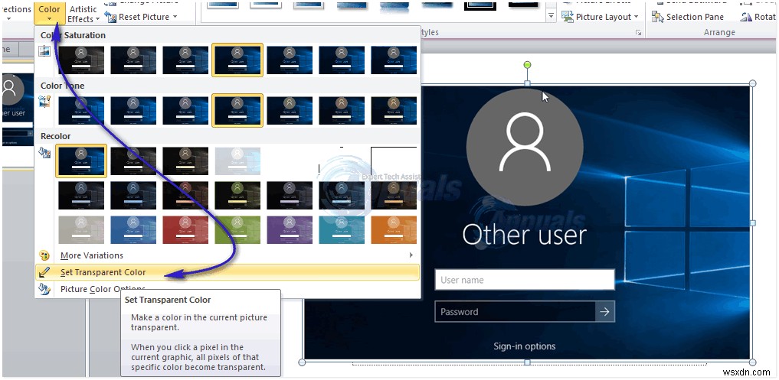Click the green rotation handle above the picture
This screenshot has width=779, height=380.
click(528, 65)
